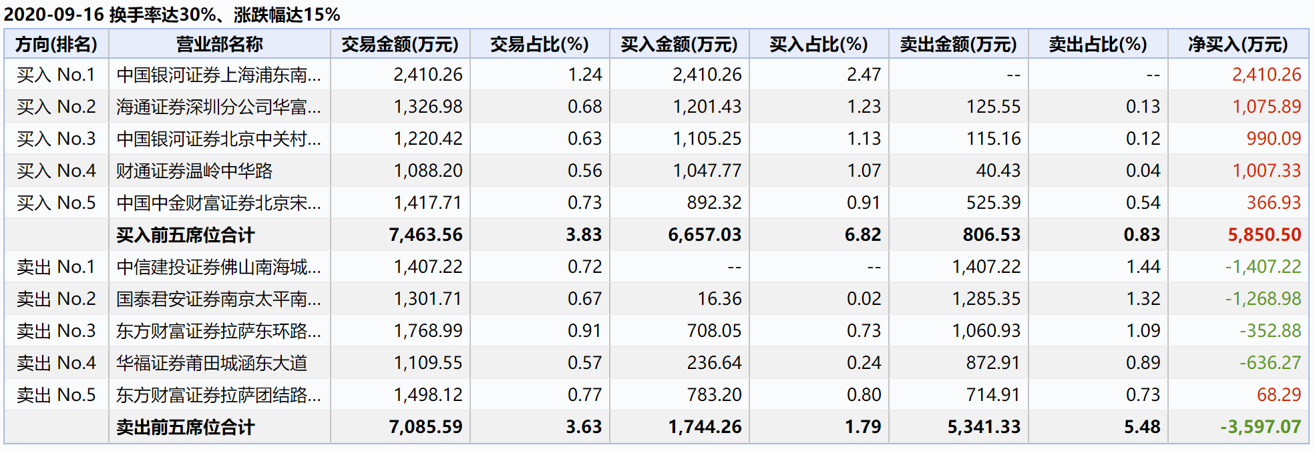The height and width of the screenshot is (451, 1315).
Task: Select the 卖出 No.4 rank cell
Action: [x=56, y=363]
